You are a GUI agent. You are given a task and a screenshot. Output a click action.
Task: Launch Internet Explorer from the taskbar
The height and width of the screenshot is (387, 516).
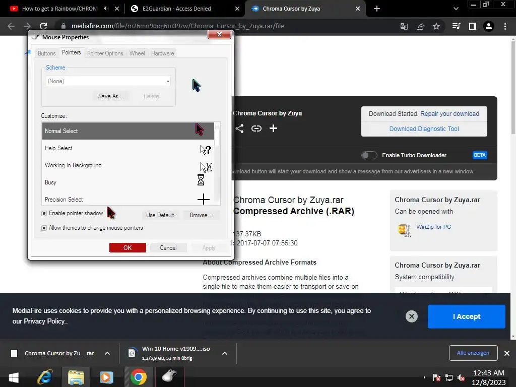(x=45, y=377)
